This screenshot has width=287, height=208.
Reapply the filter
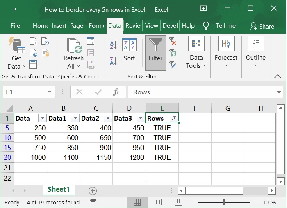(x=173, y=53)
